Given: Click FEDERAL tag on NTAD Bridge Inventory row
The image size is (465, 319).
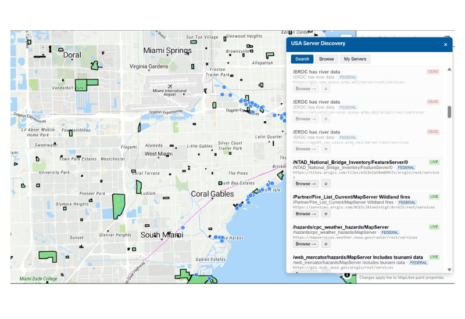Looking at the screenshot, I should 406,168.
